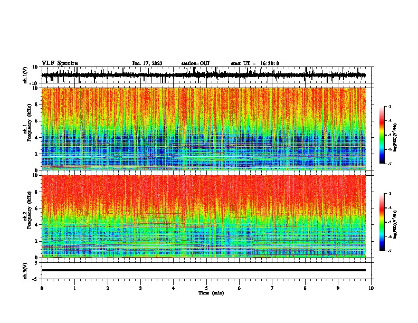
Task: Click inside the ch.2 spectrogram panel
Action: [x=203, y=216]
